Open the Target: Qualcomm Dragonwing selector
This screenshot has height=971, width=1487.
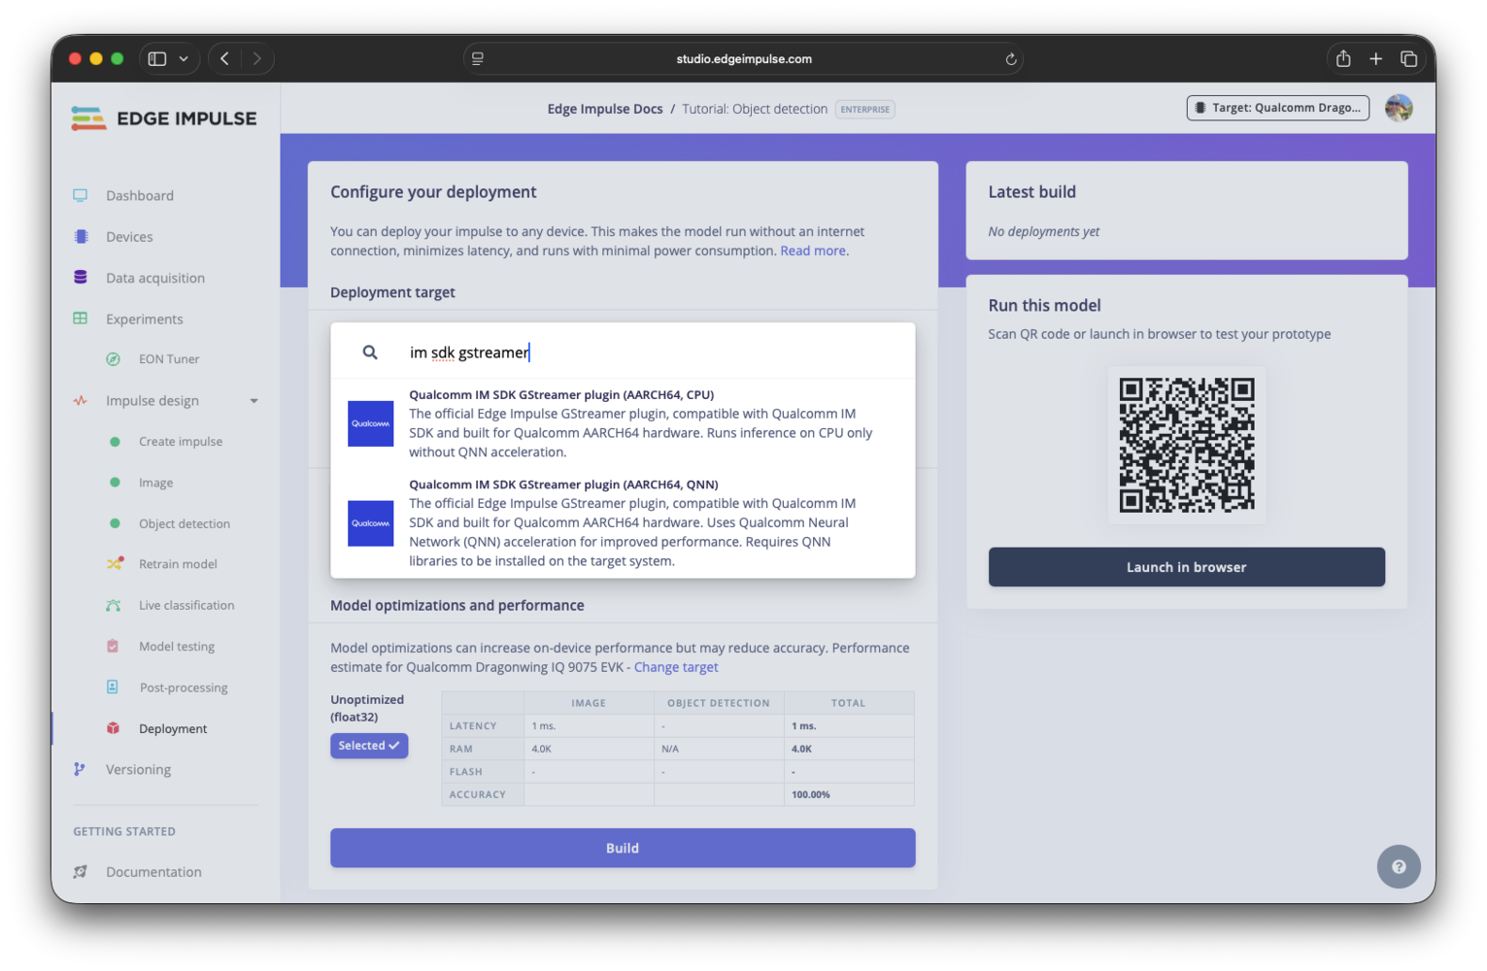(1278, 108)
